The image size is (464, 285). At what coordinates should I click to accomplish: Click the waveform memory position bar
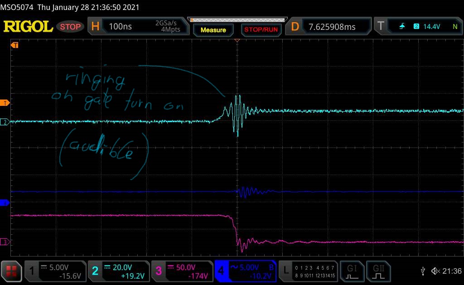(x=237, y=20)
